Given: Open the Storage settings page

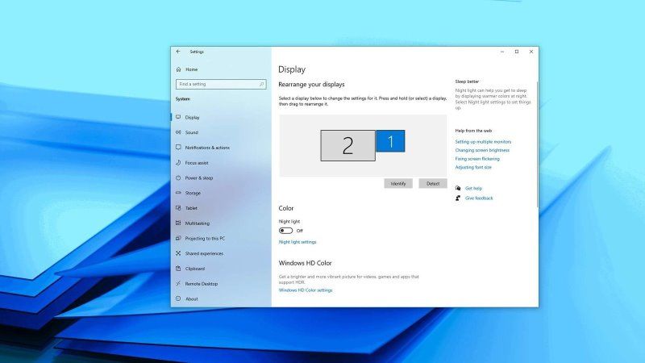Looking at the screenshot, I should click(193, 193).
